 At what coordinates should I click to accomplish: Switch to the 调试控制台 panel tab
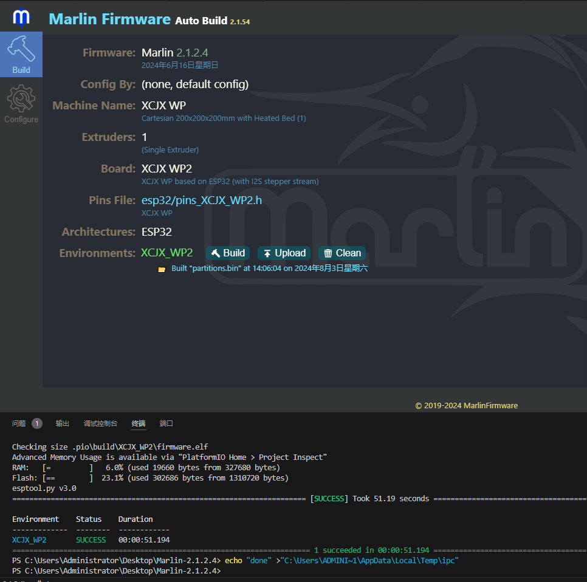point(100,423)
